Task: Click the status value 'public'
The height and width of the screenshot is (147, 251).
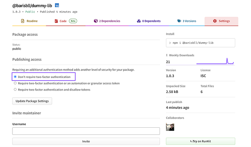Action: tap(16, 49)
